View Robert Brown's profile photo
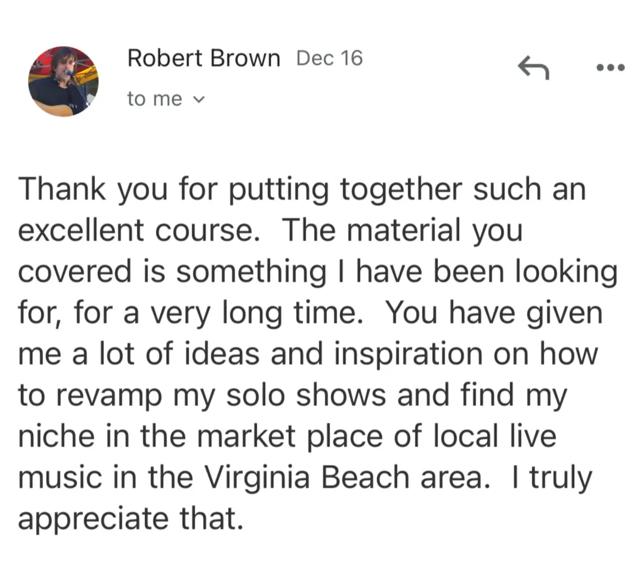Image resolution: width=637 pixels, height=572 pixels. pyautogui.click(x=63, y=81)
